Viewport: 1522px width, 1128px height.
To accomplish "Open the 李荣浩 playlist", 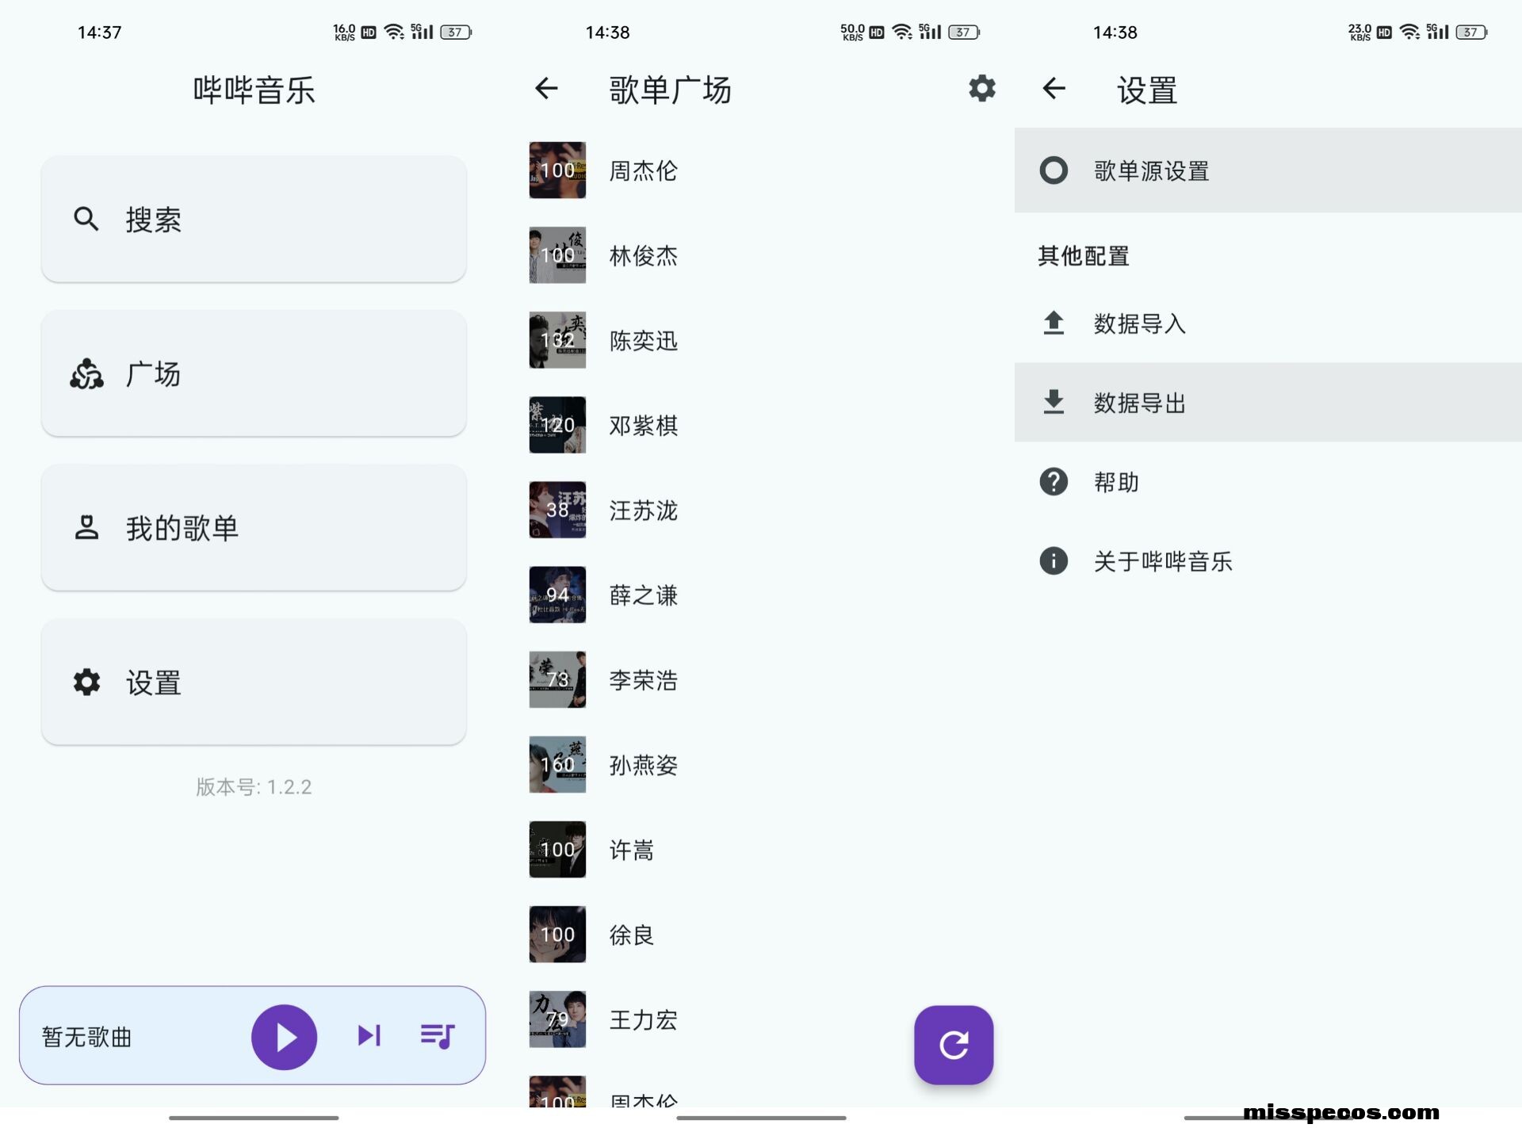I will click(x=761, y=679).
